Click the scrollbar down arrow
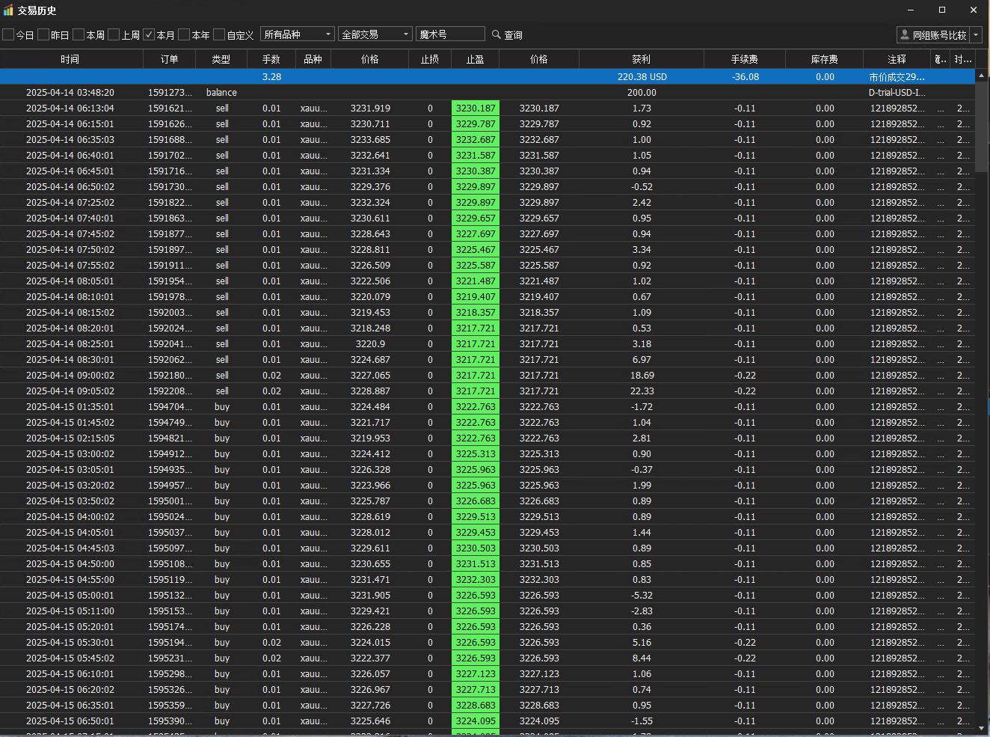This screenshot has height=737, width=990. click(982, 728)
